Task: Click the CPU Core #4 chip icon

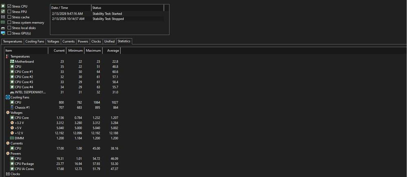Action: tap(12, 87)
